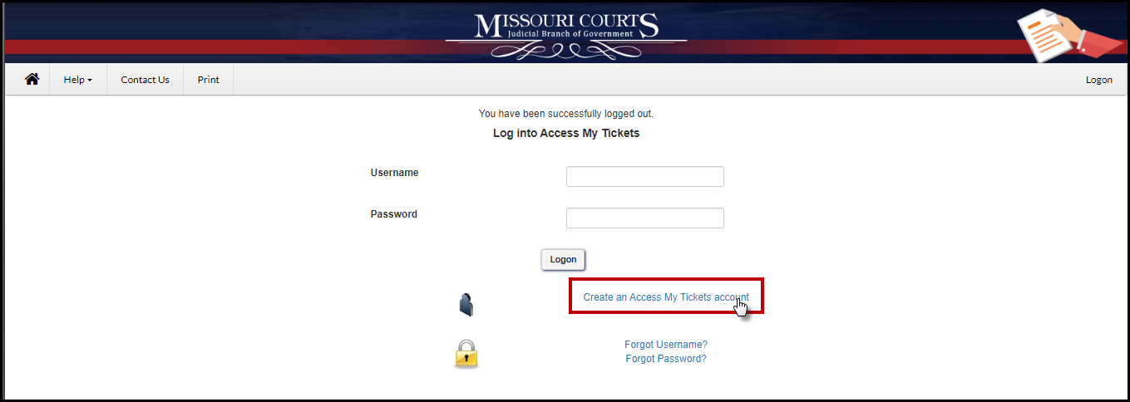Click the person silhouette icon
Viewport: 1130px width, 402px height.
click(466, 305)
